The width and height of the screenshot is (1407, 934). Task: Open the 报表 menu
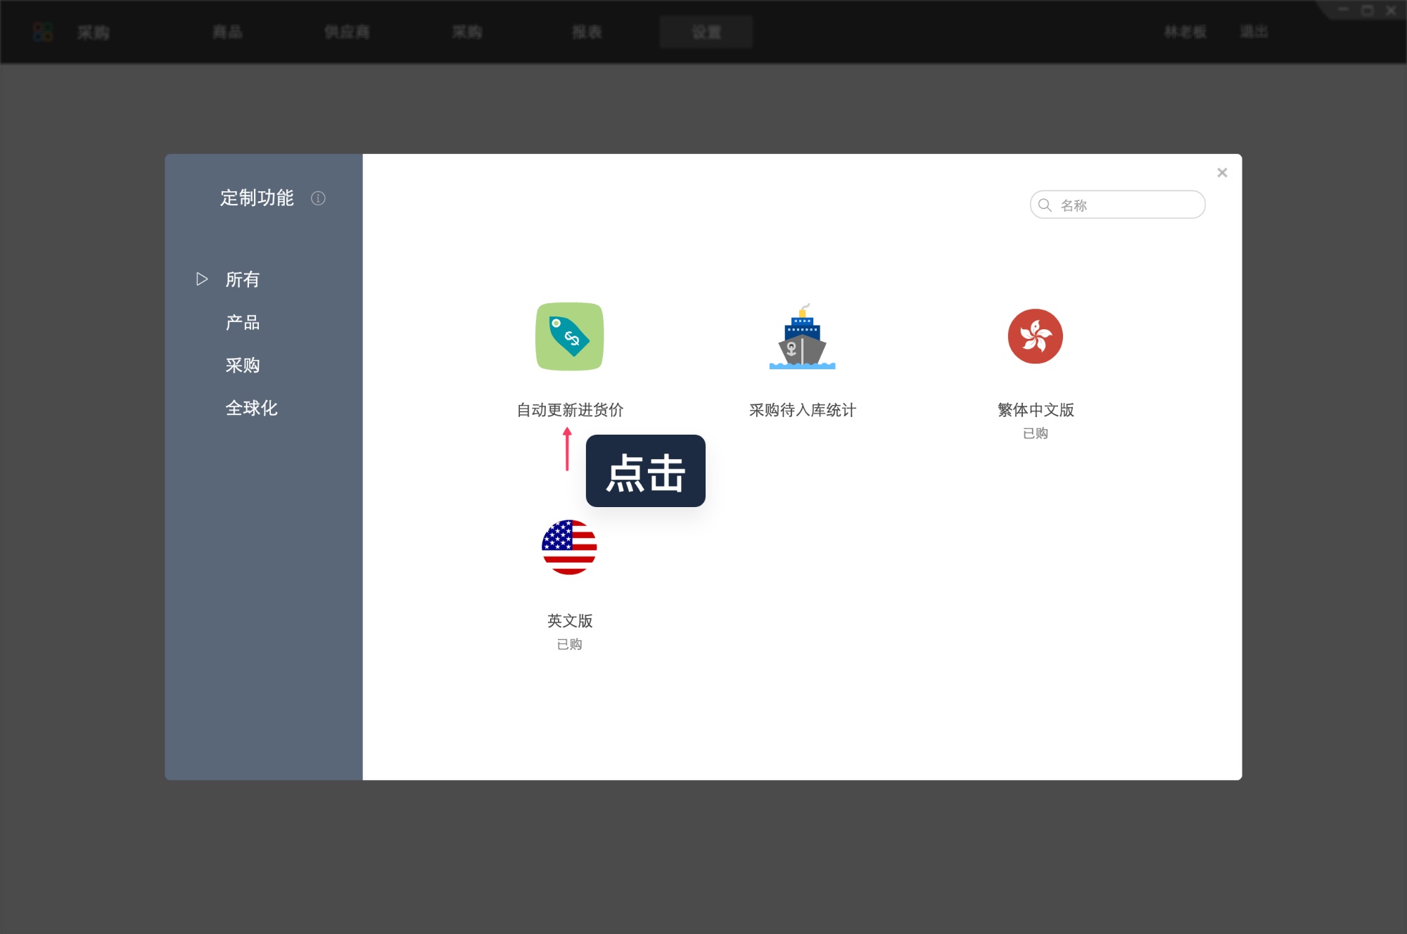pyautogui.click(x=585, y=32)
